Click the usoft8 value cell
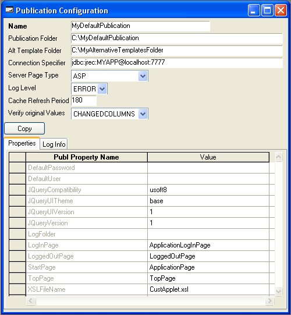291x315 pixels. [208, 190]
